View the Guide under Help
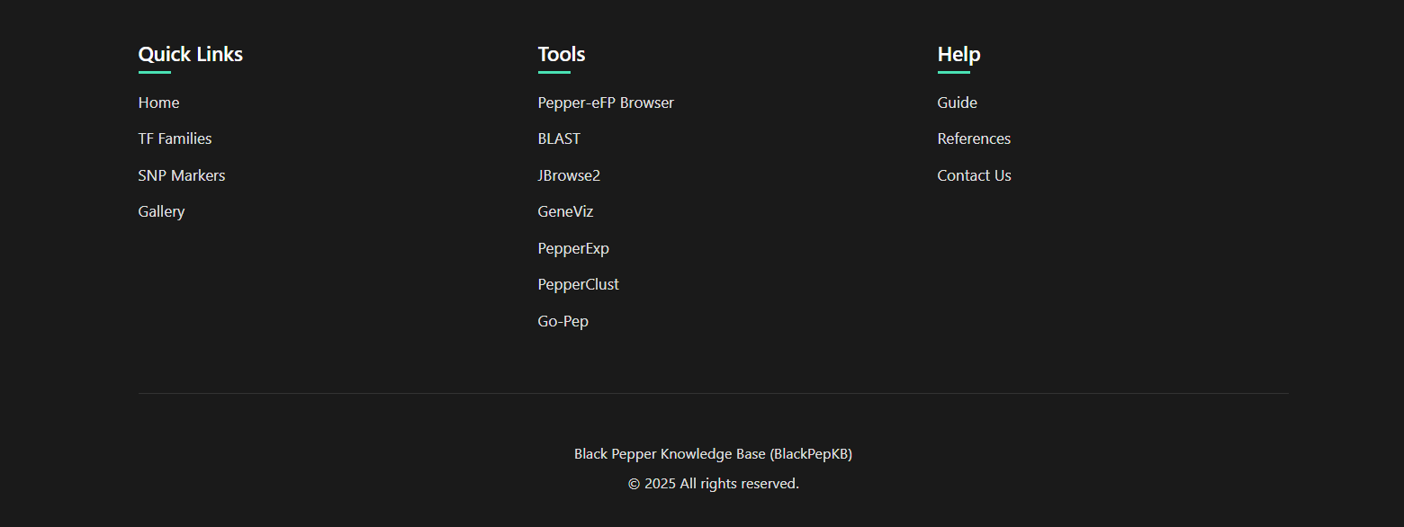 (x=957, y=103)
